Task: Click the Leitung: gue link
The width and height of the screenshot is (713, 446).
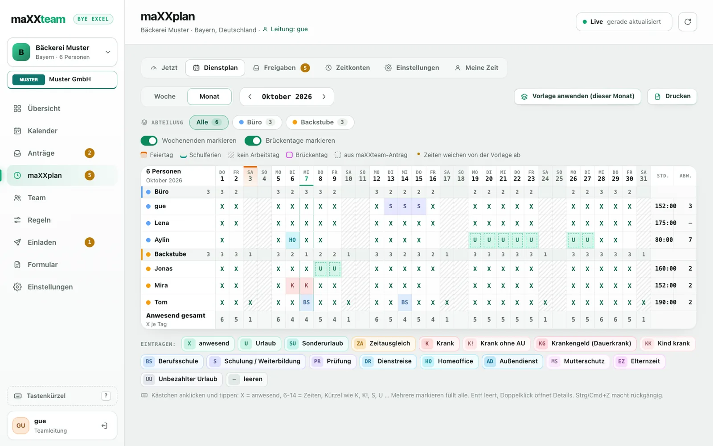Action: 285,29
